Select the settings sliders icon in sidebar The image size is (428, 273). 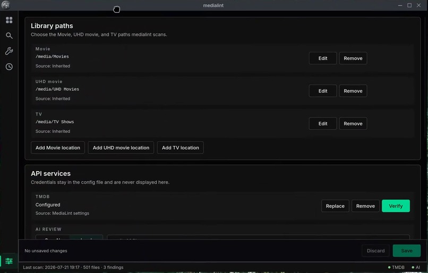[x=9, y=261]
